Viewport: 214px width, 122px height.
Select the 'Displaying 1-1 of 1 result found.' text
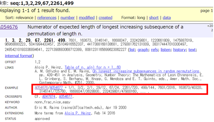(x=35, y=11)
